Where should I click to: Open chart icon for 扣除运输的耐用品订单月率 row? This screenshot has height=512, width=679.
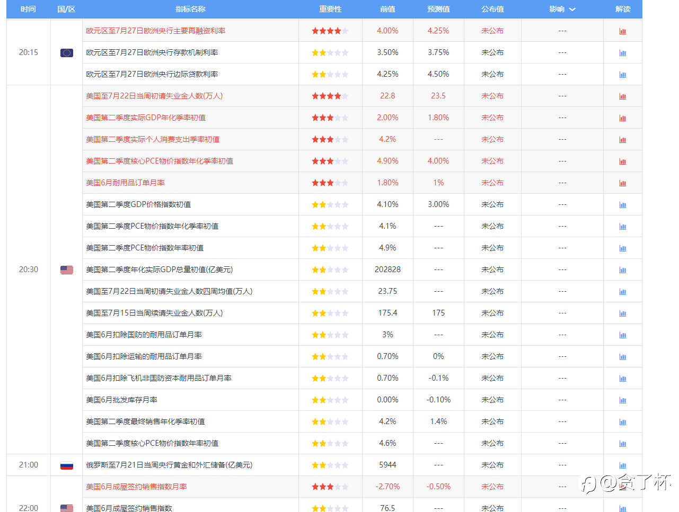coord(623,357)
